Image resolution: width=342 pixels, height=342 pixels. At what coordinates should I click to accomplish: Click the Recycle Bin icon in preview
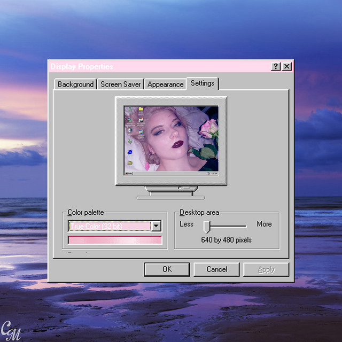click(x=130, y=141)
